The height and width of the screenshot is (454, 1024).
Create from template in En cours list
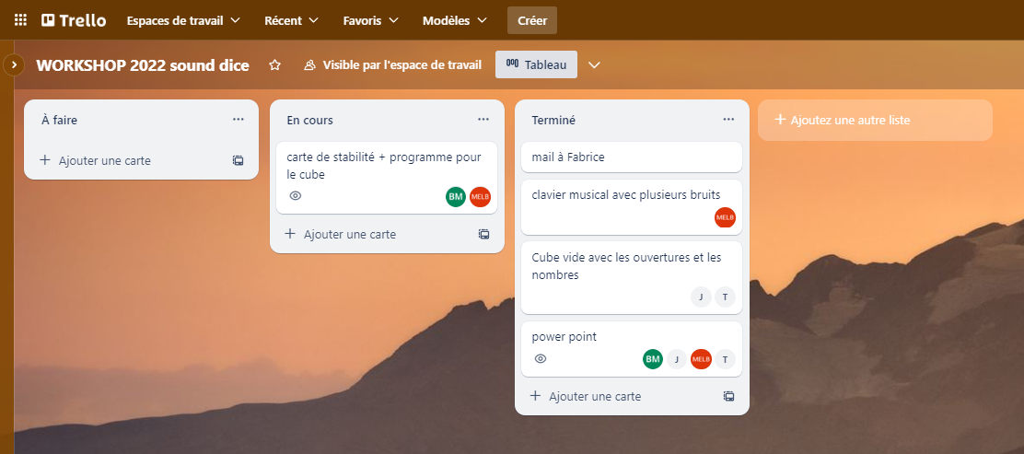[484, 234]
